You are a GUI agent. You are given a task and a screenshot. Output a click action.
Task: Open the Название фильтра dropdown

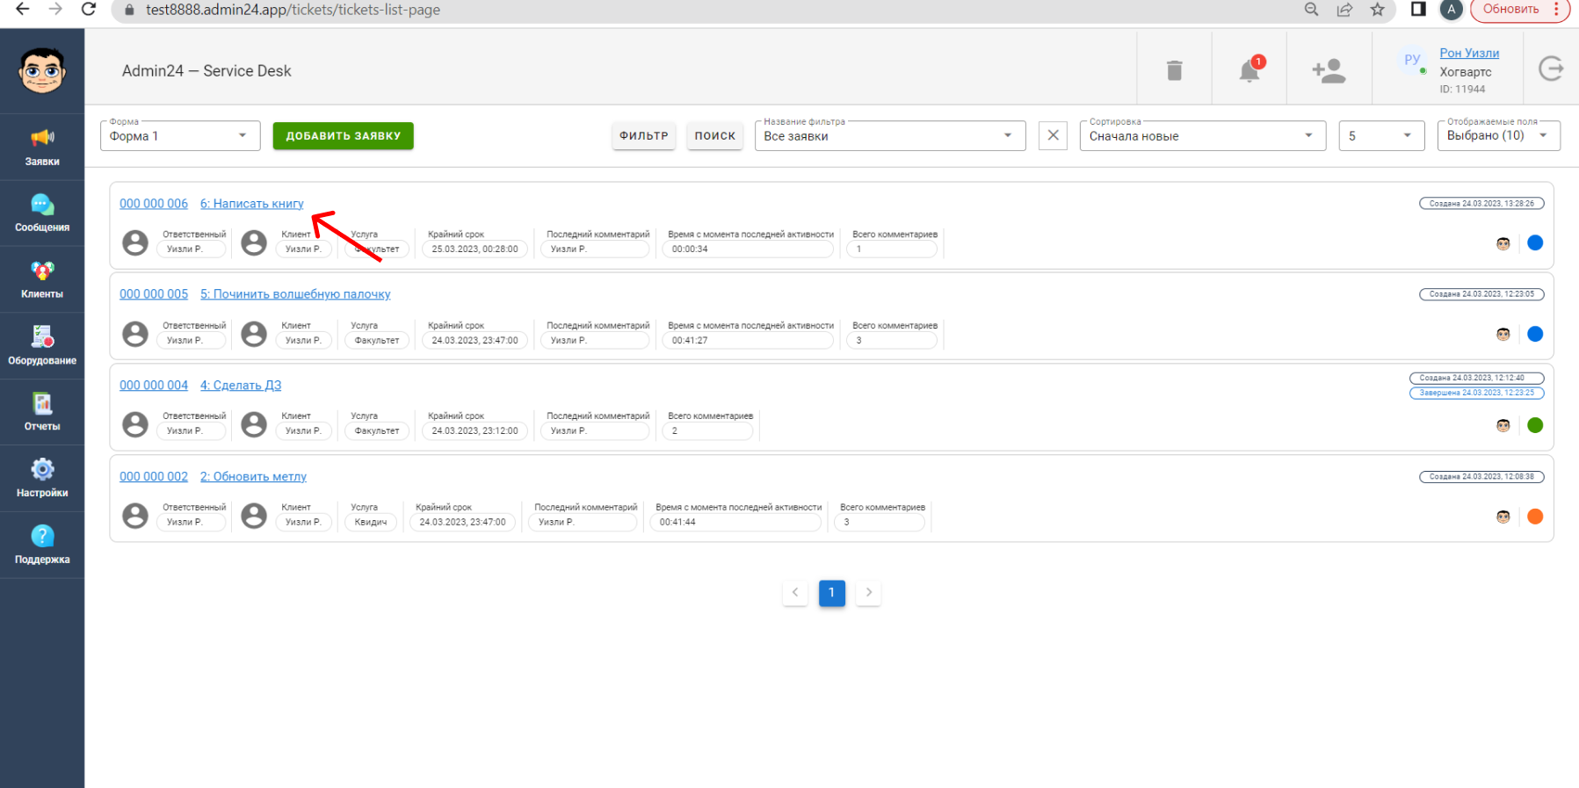tap(890, 135)
